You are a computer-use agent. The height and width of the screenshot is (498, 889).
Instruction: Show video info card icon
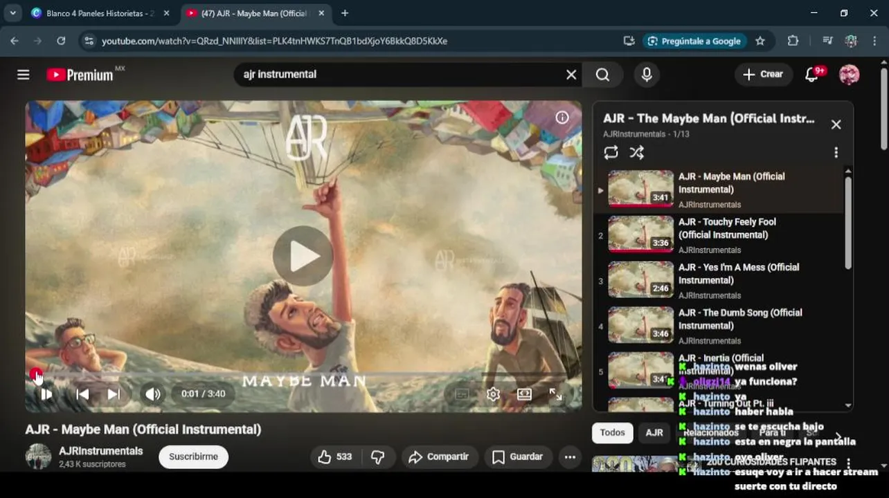coord(562,118)
